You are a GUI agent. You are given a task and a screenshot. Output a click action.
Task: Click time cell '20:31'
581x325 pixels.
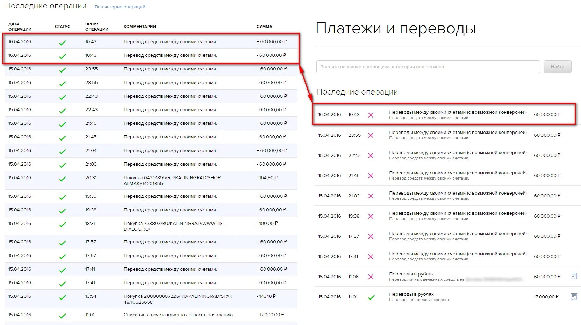[x=91, y=177]
